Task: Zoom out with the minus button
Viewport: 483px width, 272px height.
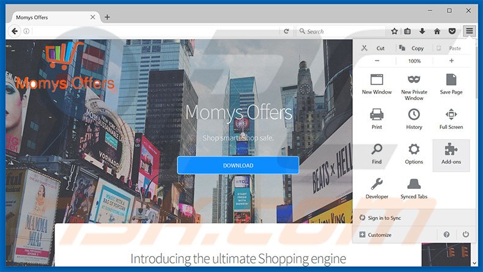Action: pyautogui.click(x=377, y=61)
